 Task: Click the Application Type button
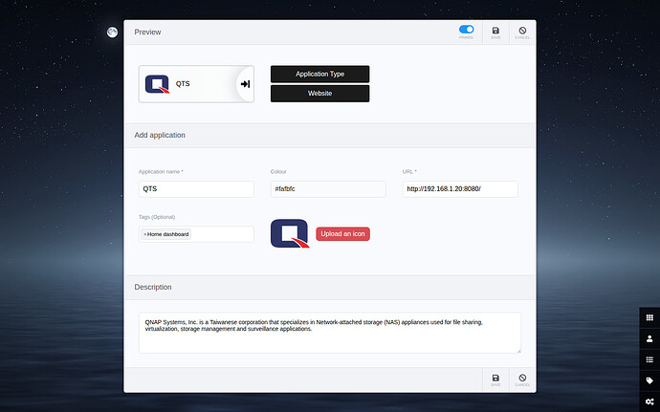point(319,74)
